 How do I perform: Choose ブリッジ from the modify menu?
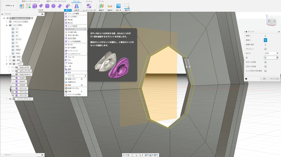(76, 29)
